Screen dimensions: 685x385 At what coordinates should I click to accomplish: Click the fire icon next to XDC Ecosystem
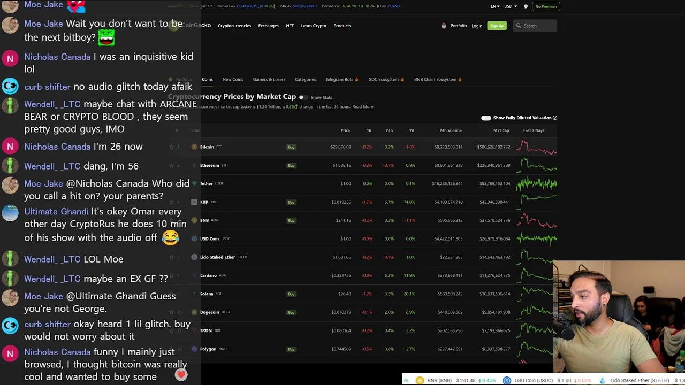402,79
